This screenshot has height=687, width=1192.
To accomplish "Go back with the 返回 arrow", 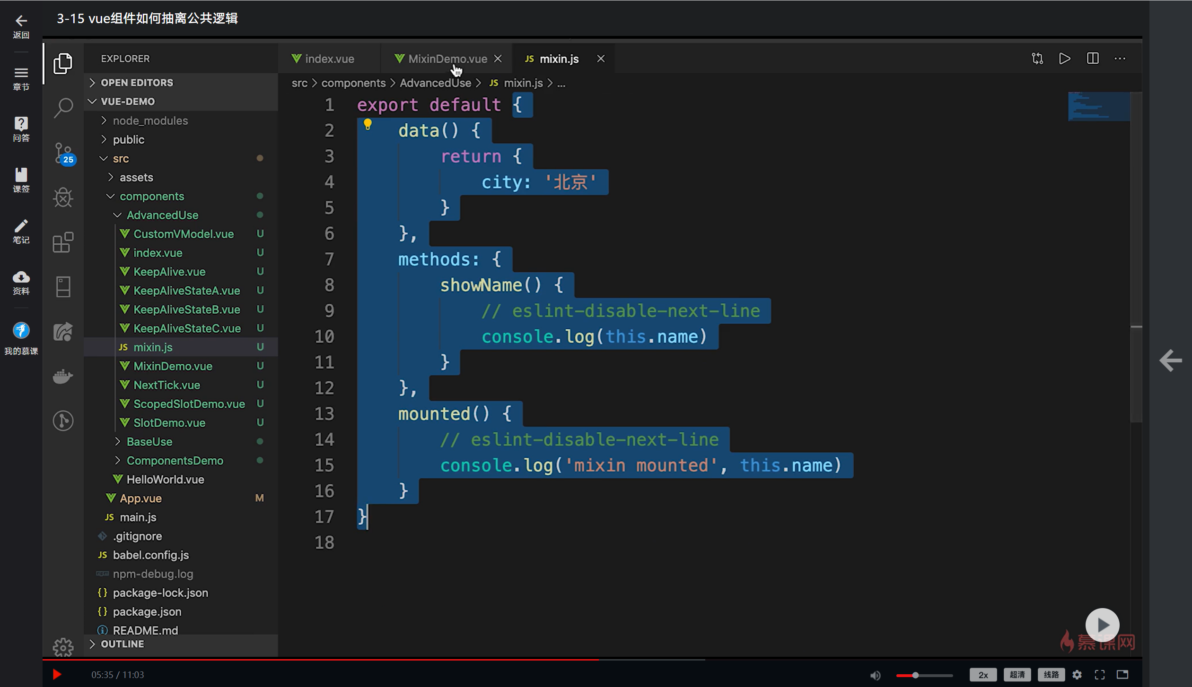I will [21, 26].
